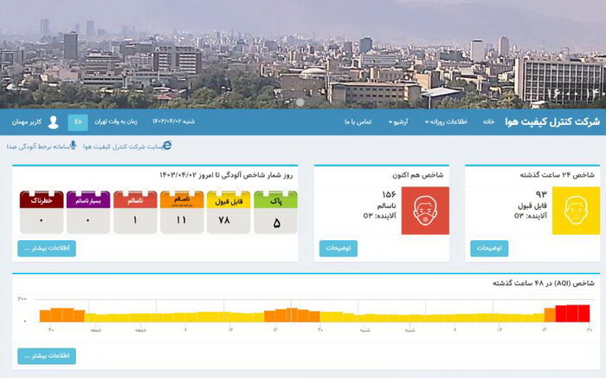This screenshot has width=606, height=378.
Task: Open the سامانه برخط آلودگی صدا link
Action: [38, 147]
